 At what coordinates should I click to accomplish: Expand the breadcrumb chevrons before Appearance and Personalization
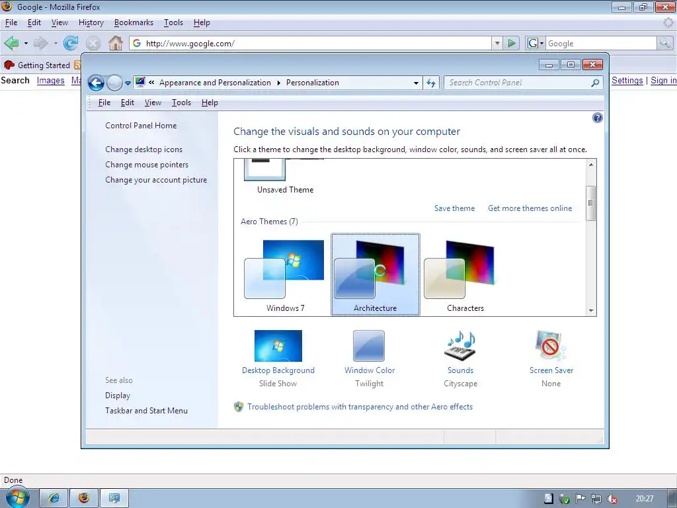(x=151, y=83)
